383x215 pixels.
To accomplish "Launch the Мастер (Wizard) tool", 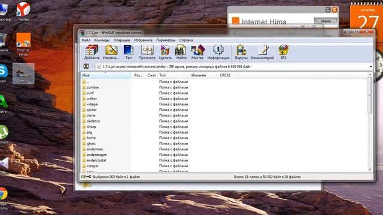I will (197, 52).
